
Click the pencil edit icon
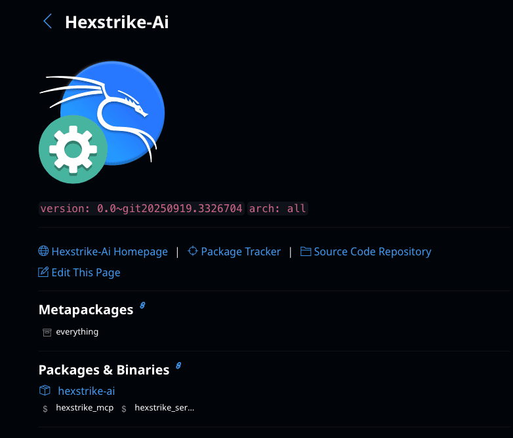(44, 272)
